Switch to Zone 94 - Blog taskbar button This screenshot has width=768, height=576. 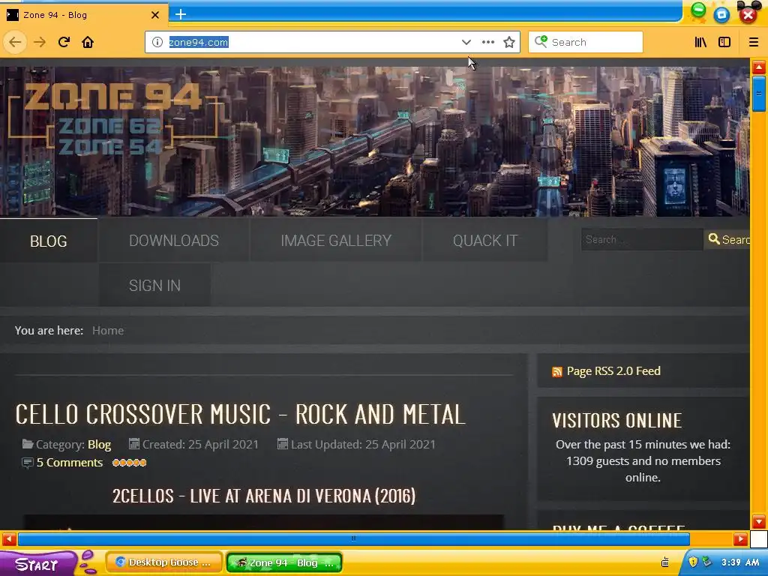point(284,562)
